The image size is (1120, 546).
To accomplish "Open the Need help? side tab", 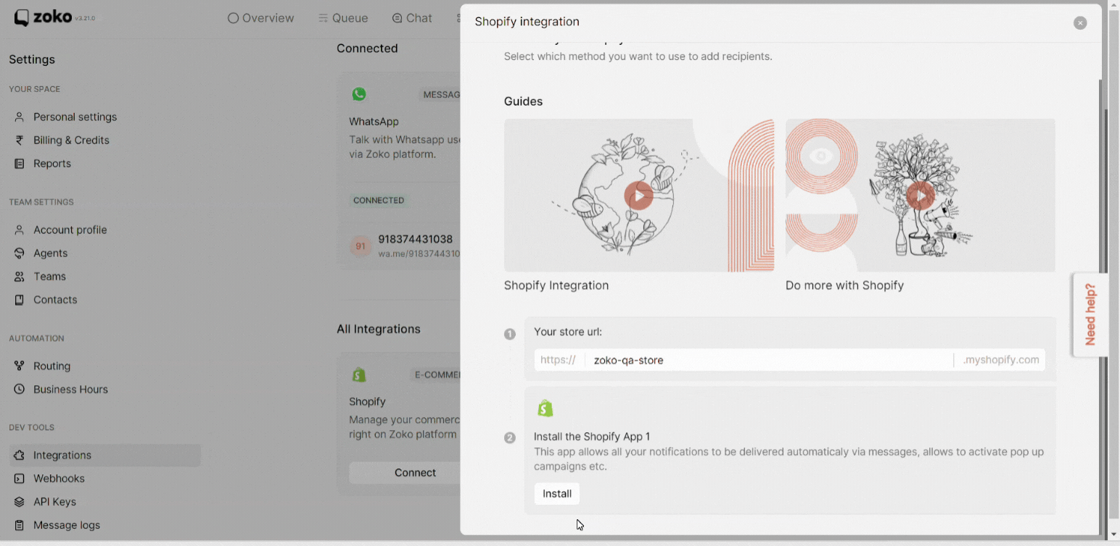I will coord(1090,314).
